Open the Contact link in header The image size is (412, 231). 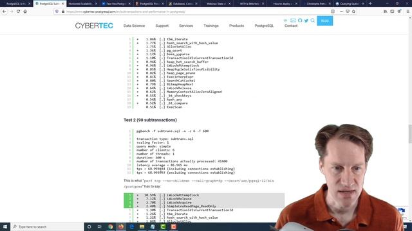[291, 26]
